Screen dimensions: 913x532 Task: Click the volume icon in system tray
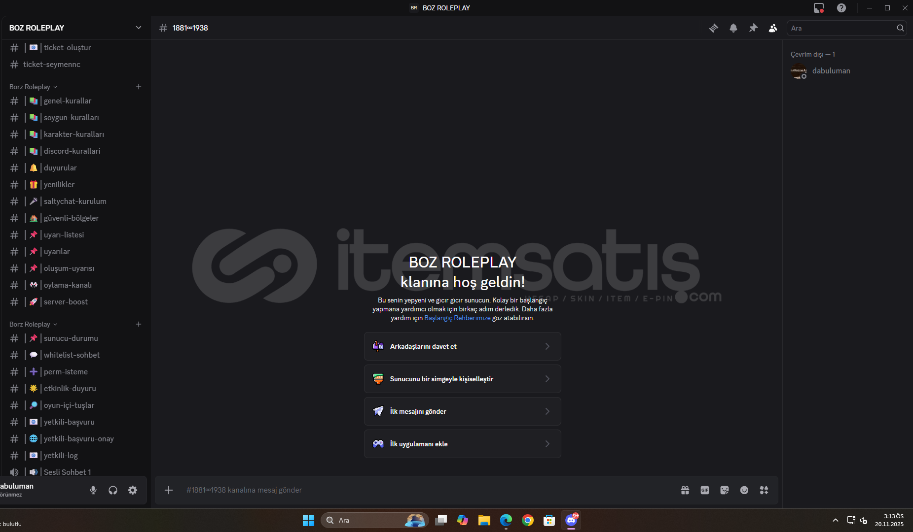pyautogui.click(x=864, y=520)
